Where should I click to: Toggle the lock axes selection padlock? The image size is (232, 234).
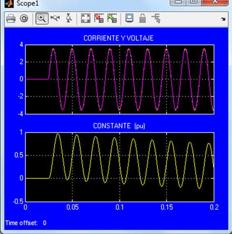(x=142, y=18)
